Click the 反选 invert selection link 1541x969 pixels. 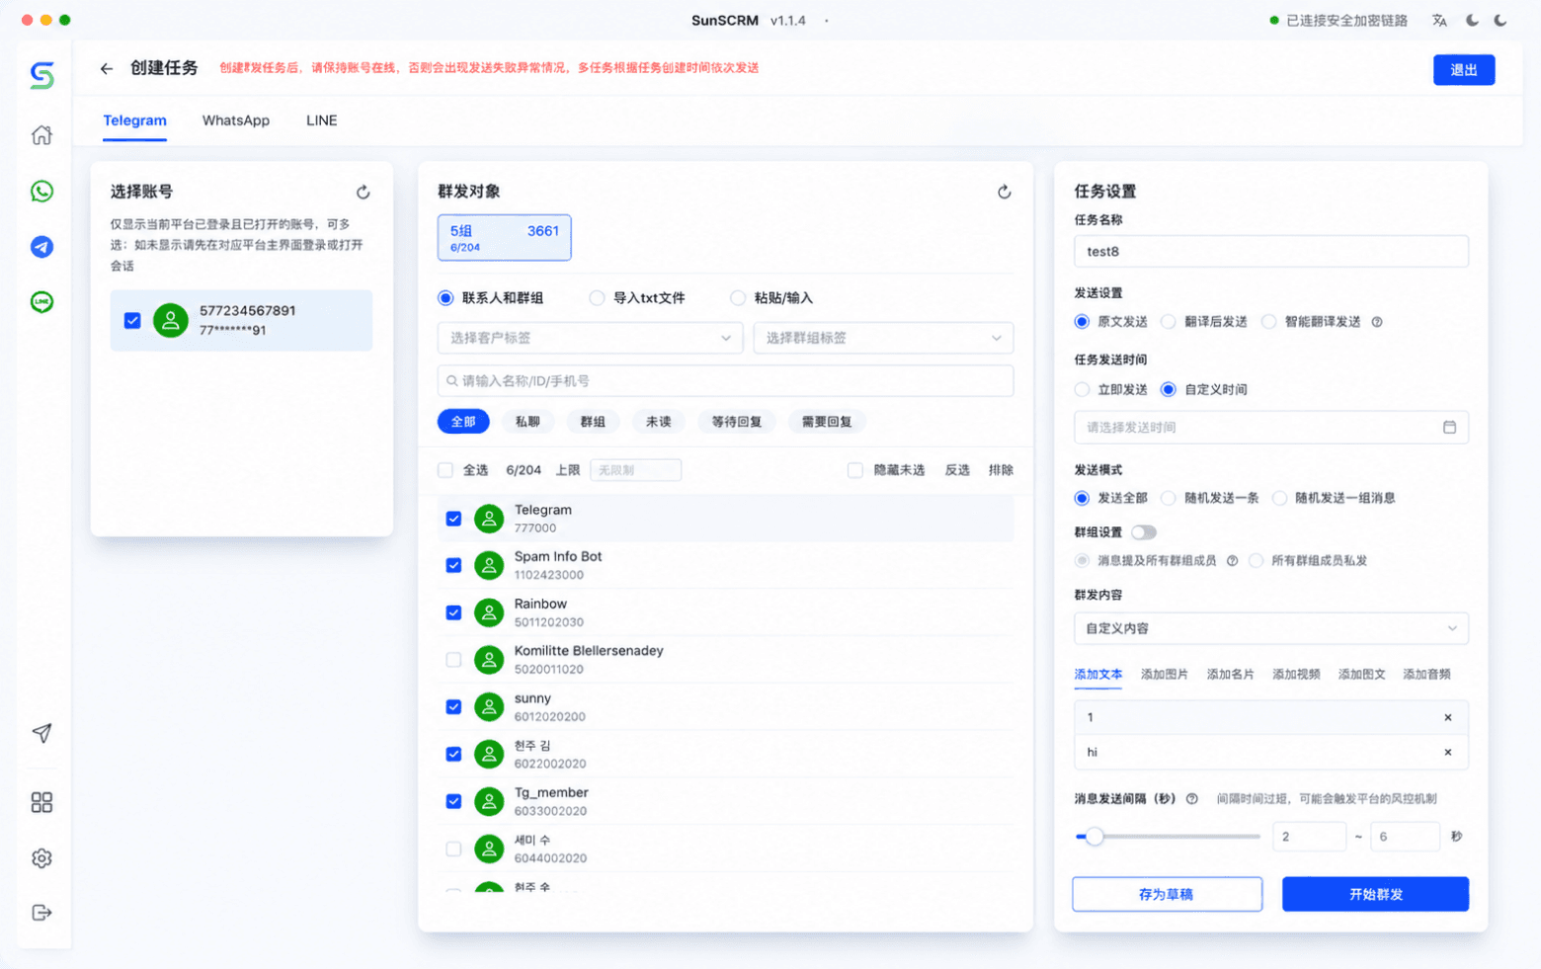point(957,470)
